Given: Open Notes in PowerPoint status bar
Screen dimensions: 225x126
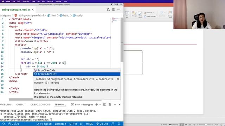Looking at the screenshot, I should pyautogui.click(x=164, y=125).
